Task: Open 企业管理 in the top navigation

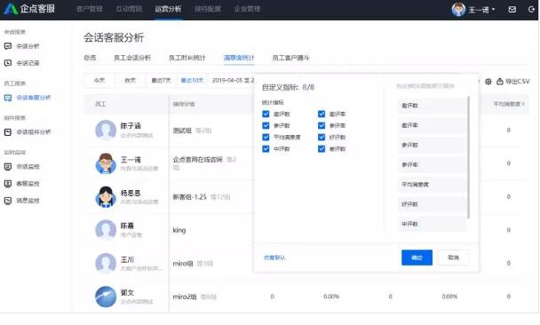Action: tap(247, 9)
